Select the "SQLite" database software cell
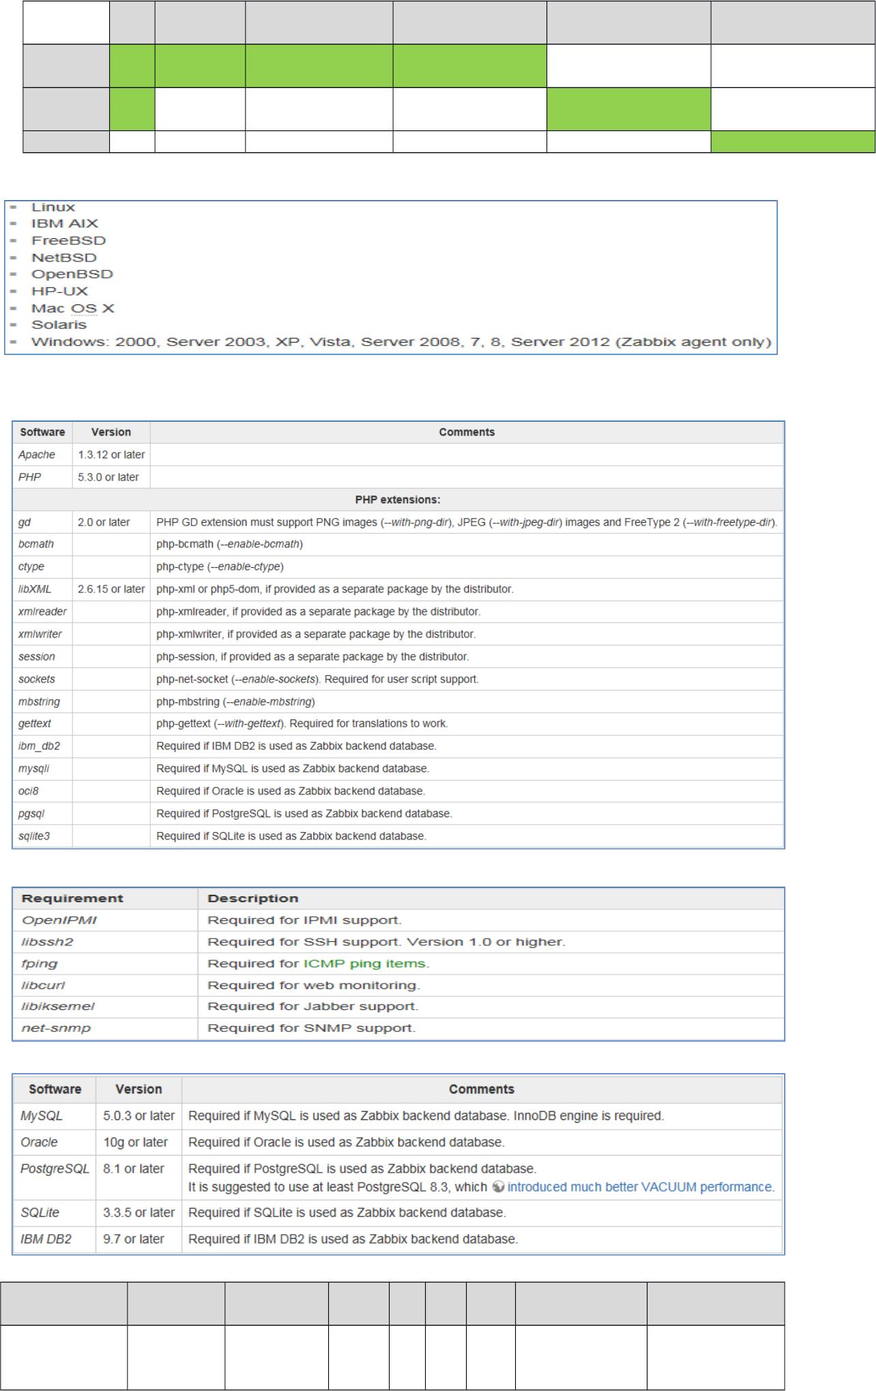The width and height of the screenshot is (876, 1391). 55,1213
